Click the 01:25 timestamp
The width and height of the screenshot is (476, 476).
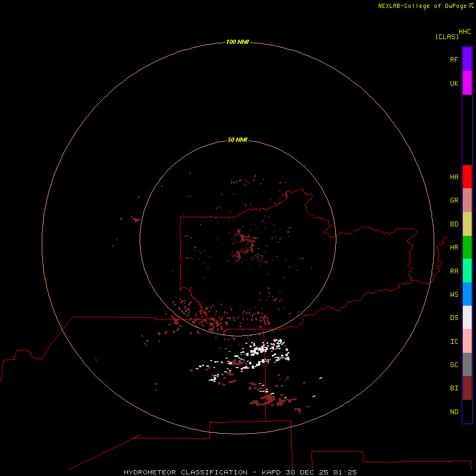coord(345,472)
